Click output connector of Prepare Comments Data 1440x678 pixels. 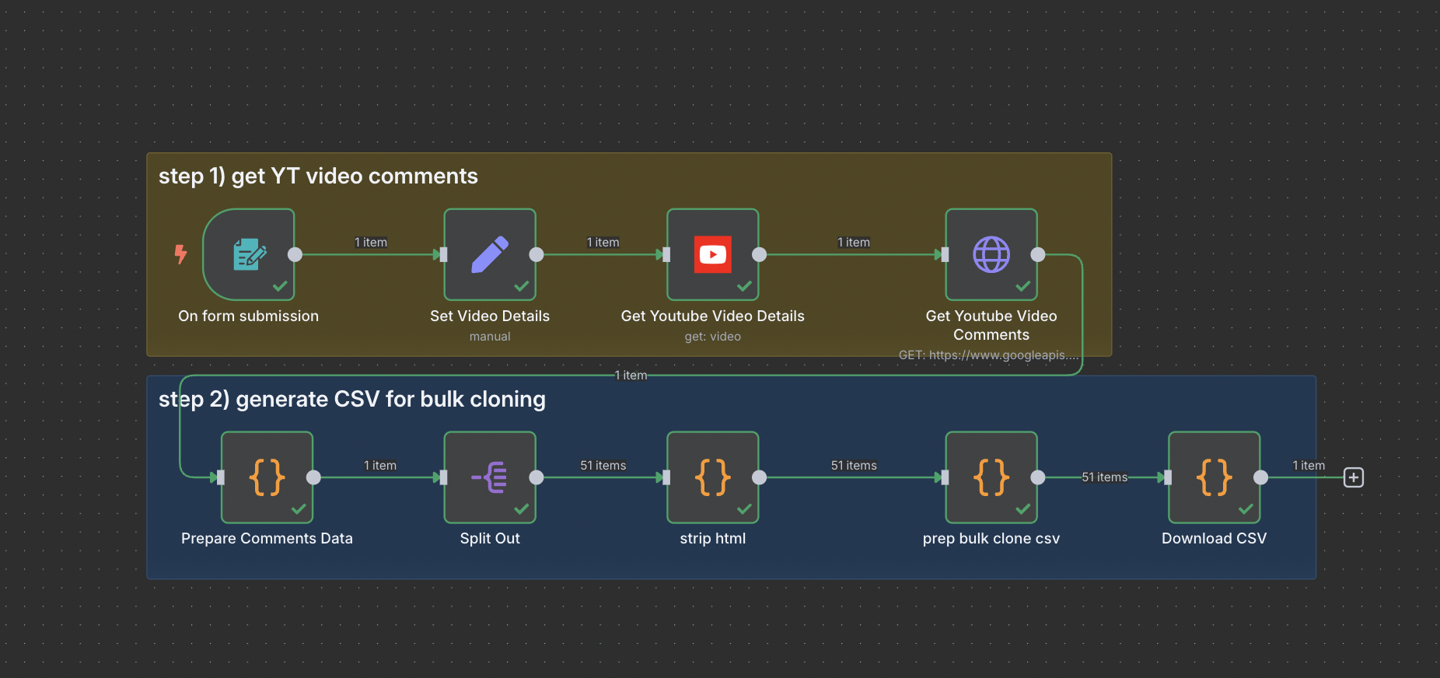point(313,477)
